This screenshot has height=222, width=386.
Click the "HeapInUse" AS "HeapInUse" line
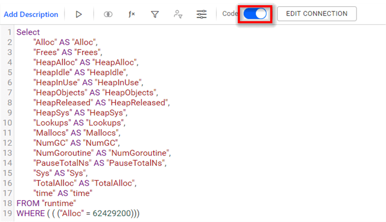pos(88,82)
